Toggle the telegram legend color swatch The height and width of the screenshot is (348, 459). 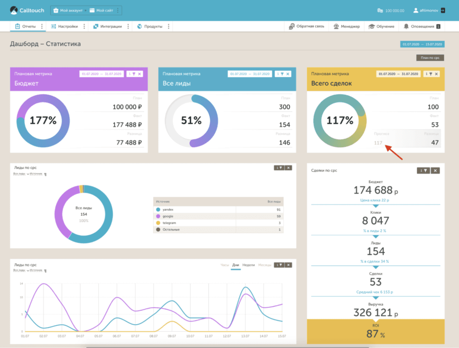click(x=158, y=223)
